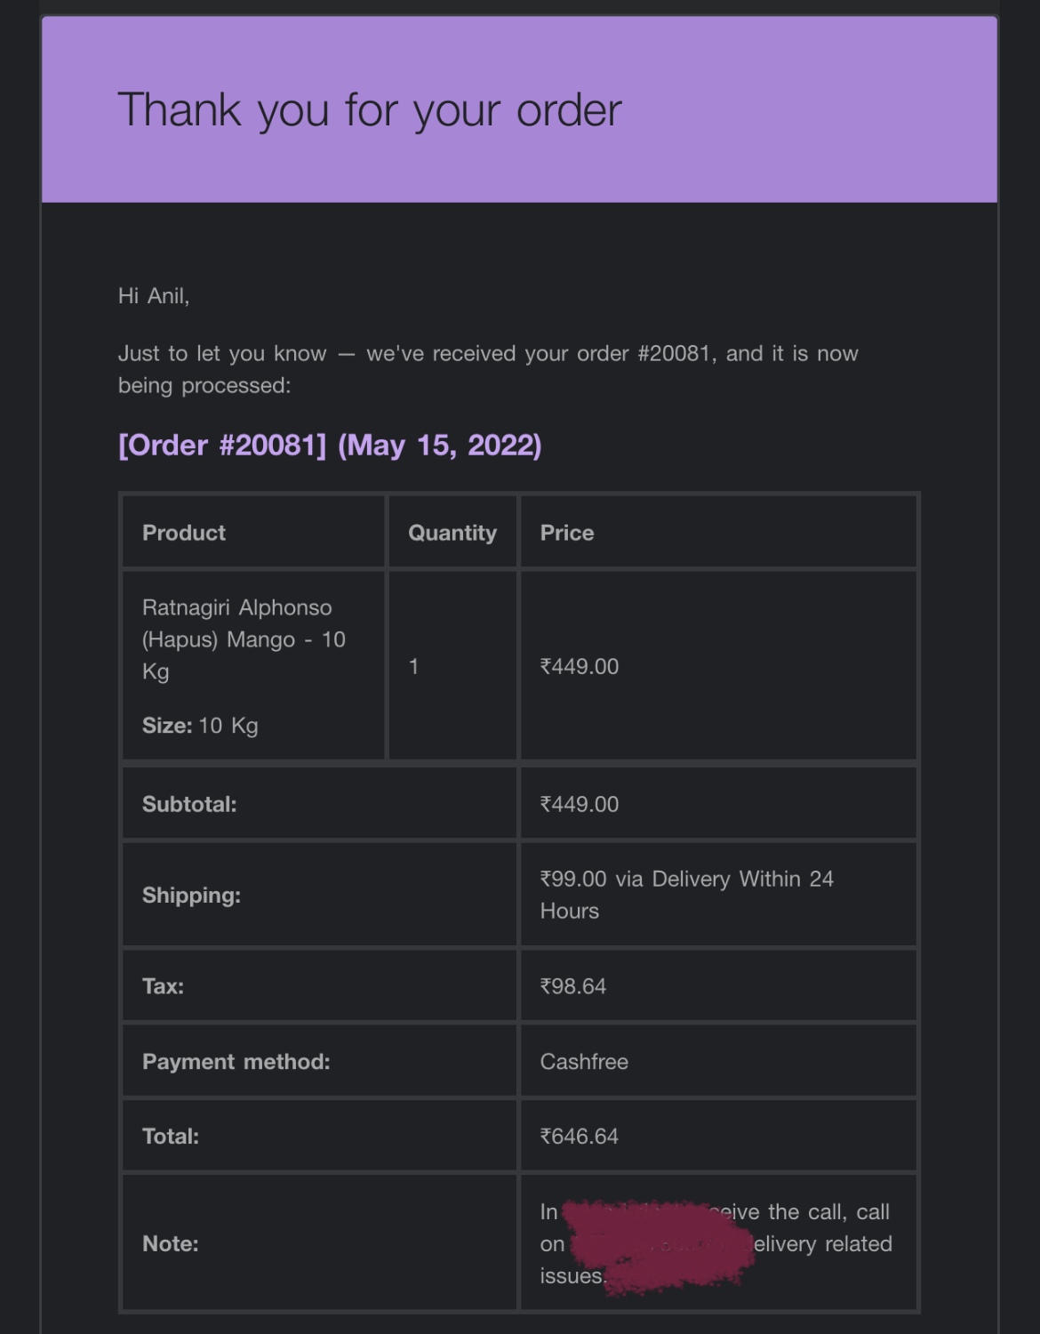The width and height of the screenshot is (1040, 1334).
Task: Click the Shipping row label
Action: click(191, 895)
